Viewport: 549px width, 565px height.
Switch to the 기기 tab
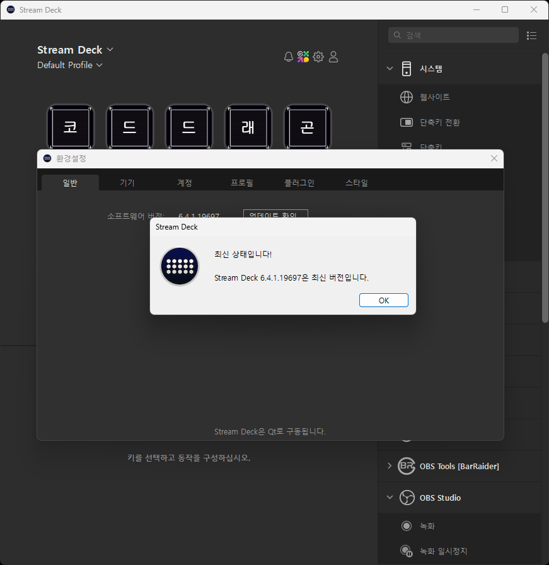127,183
